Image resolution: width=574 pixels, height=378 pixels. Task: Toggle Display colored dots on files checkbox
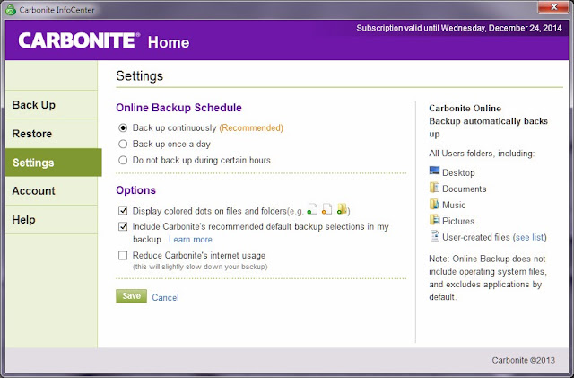[x=123, y=210]
